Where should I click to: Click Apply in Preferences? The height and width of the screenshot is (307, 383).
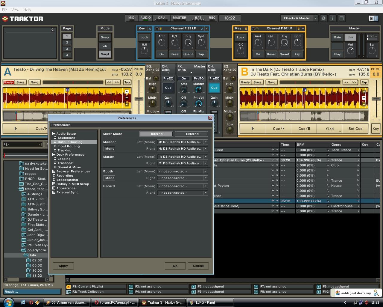63,266
